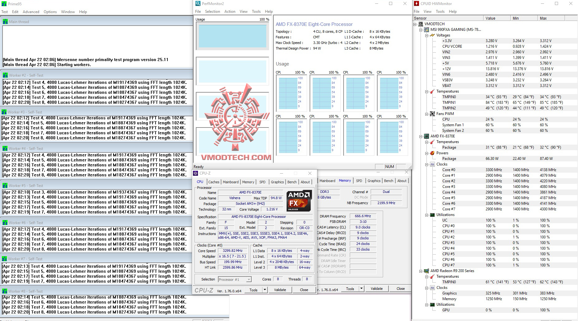Click the AMD FX-8370E processor icon in HWMonitor
This screenshot has width=578, height=321.
point(426,136)
